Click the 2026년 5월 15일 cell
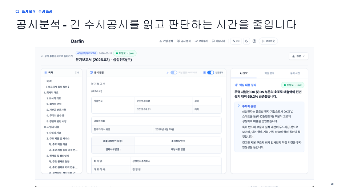Viewport: 349px width, 196px height. click(x=187, y=129)
